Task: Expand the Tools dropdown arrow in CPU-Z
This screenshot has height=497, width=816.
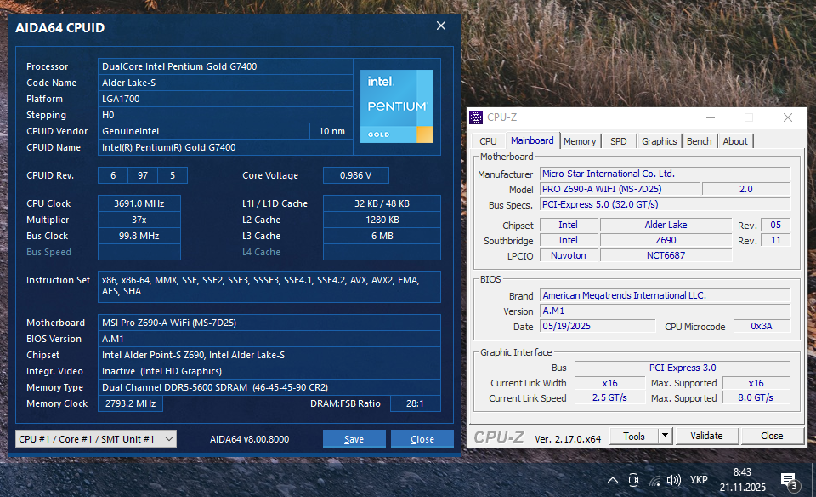Action: tap(665, 436)
